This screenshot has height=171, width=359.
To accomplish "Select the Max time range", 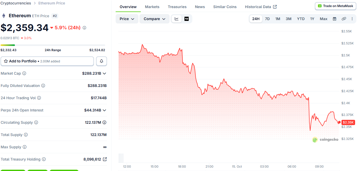I will click(x=324, y=19).
